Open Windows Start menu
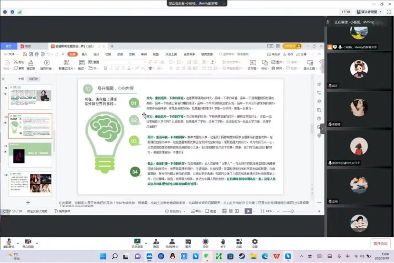 pos(103,256)
